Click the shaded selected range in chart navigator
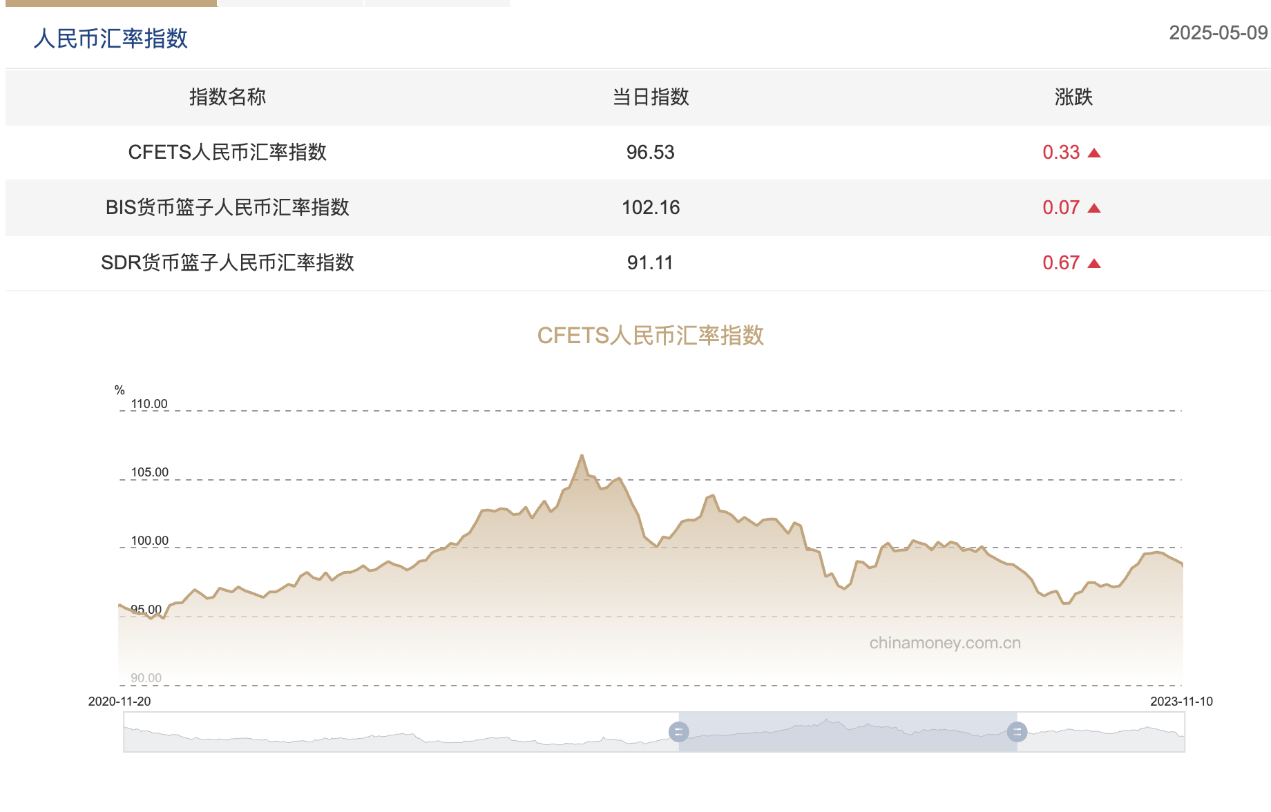 [x=848, y=732]
